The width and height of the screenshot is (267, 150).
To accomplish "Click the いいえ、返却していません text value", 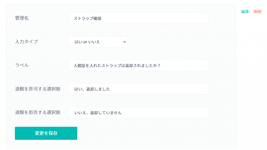I will pyautogui.click(x=98, y=113).
